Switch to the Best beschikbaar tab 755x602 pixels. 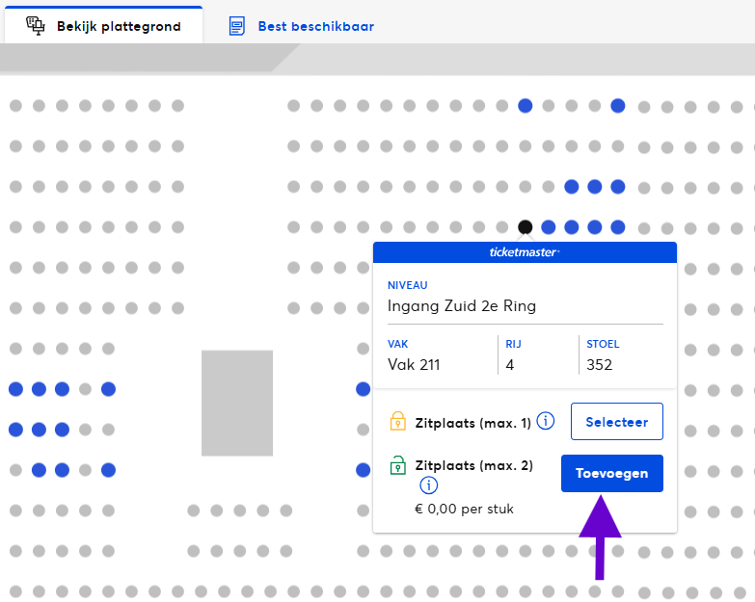(x=315, y=26)
